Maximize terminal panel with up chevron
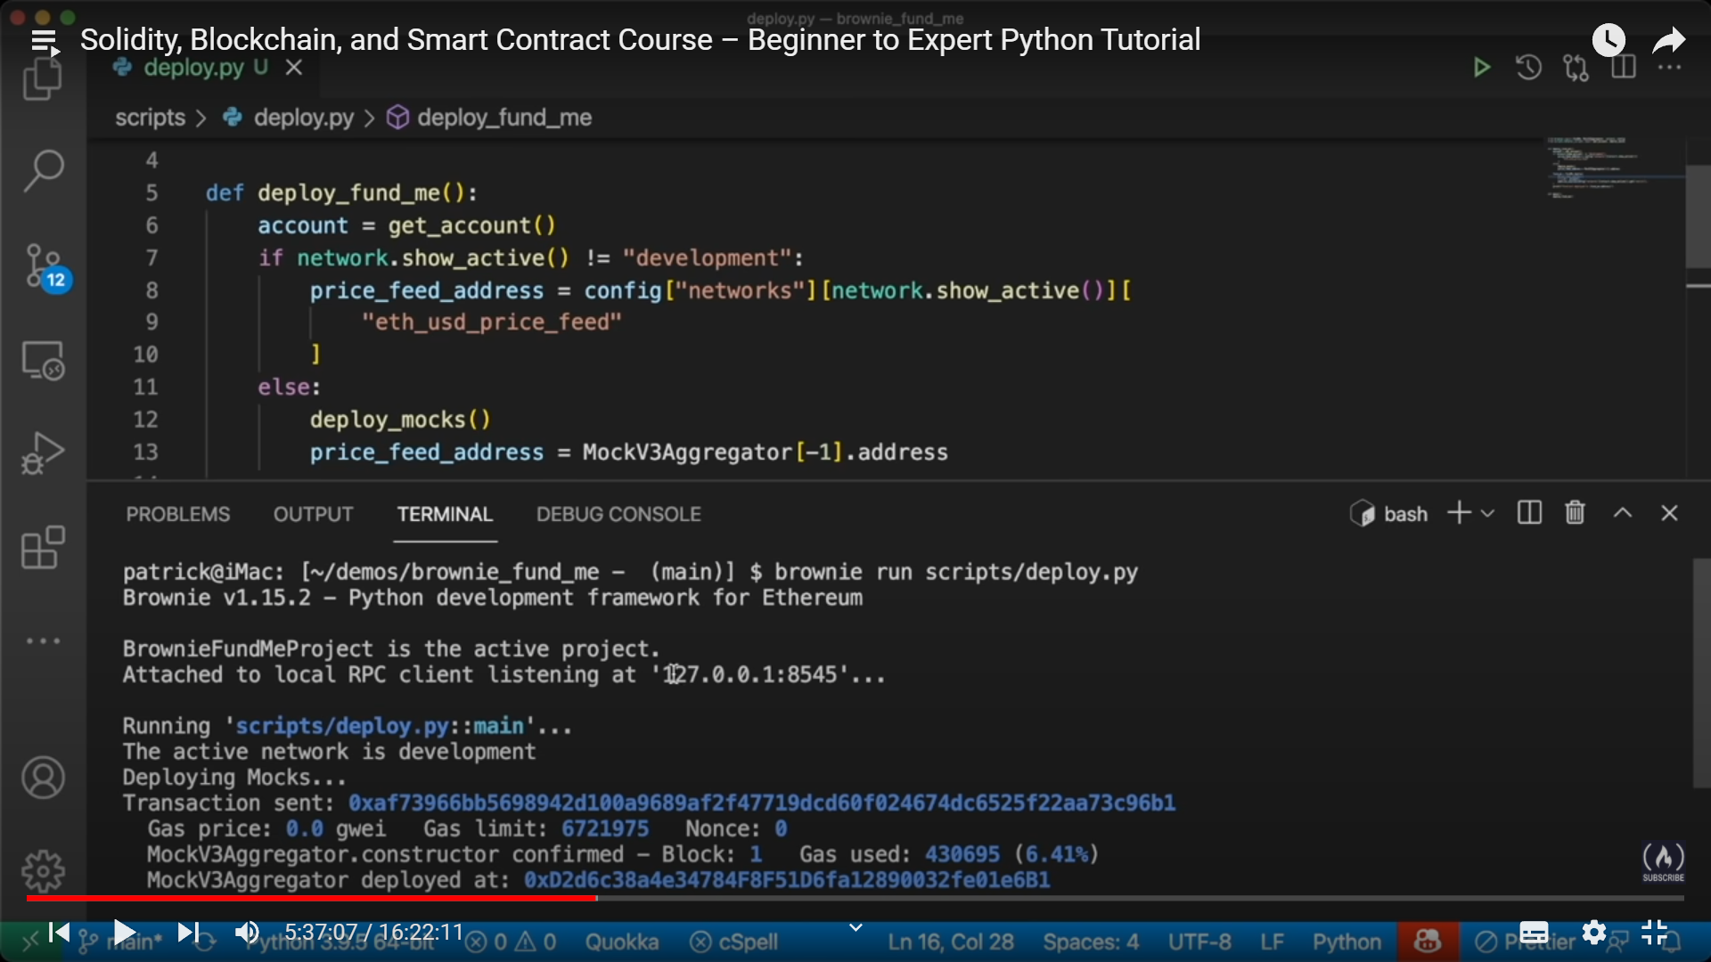 [1623, 513]
